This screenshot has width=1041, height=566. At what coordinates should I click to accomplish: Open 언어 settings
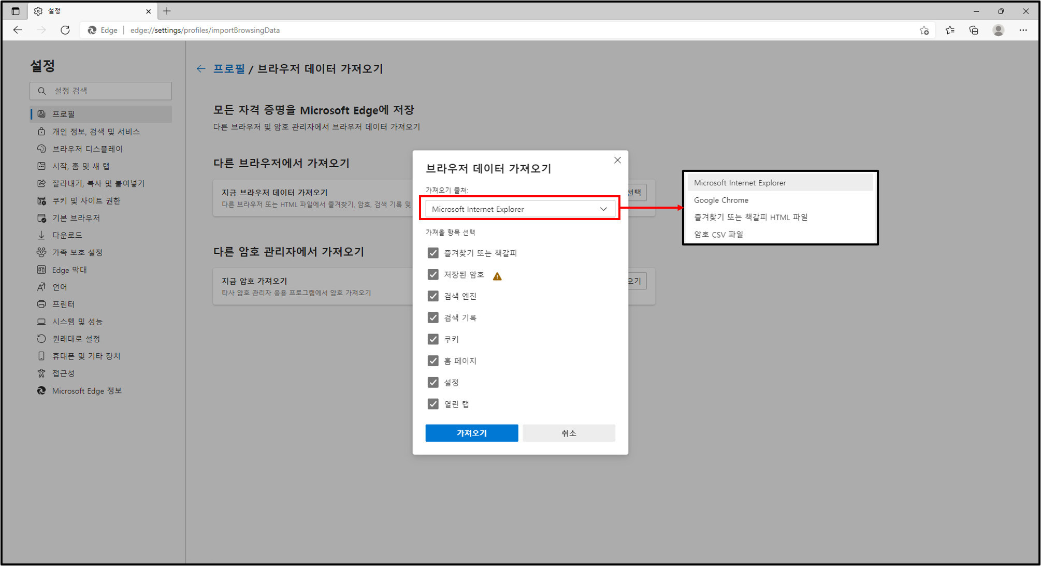coord(101,287)
